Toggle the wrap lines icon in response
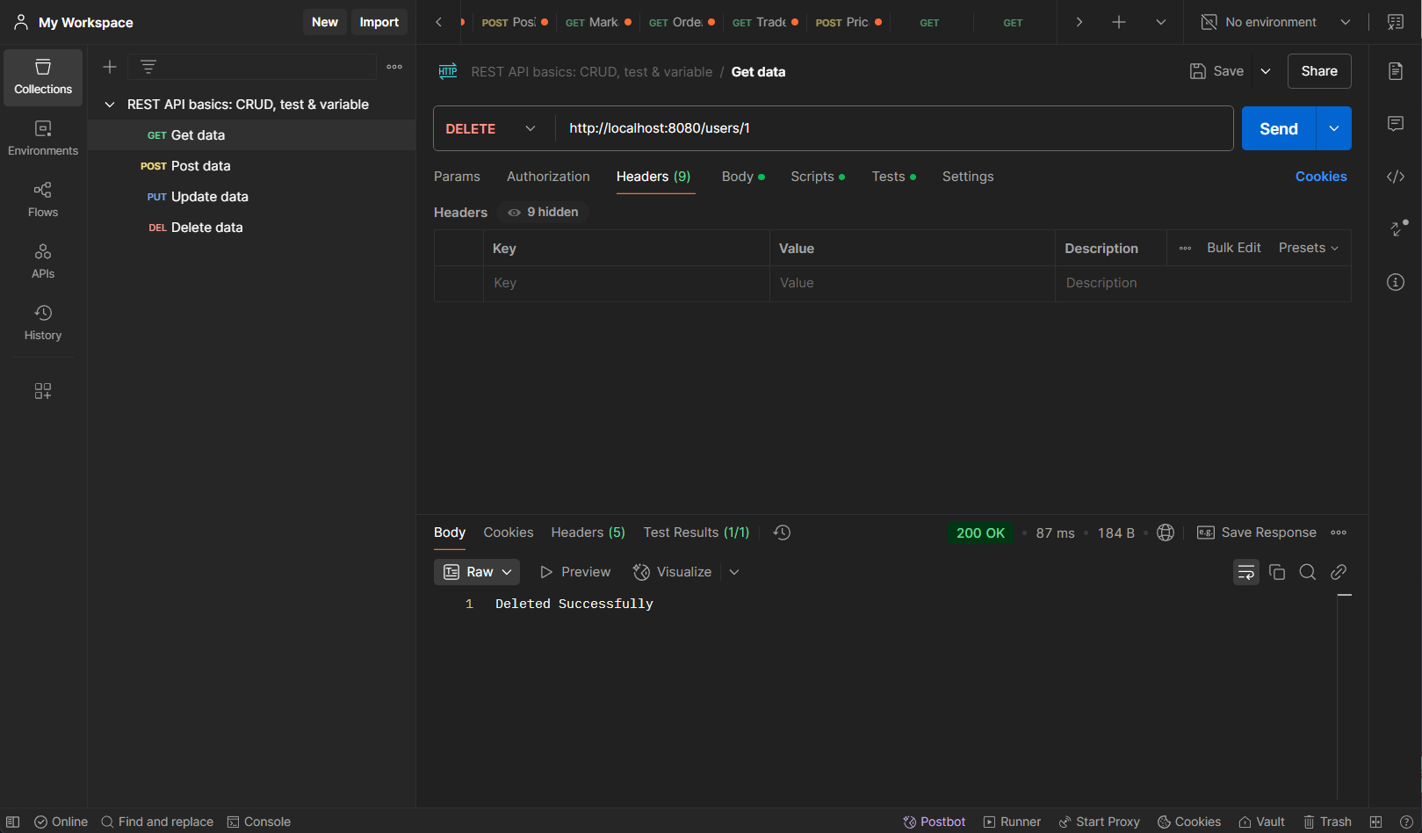The width and height of the screenshot is (1422, 833). (x=1246, y=572)
